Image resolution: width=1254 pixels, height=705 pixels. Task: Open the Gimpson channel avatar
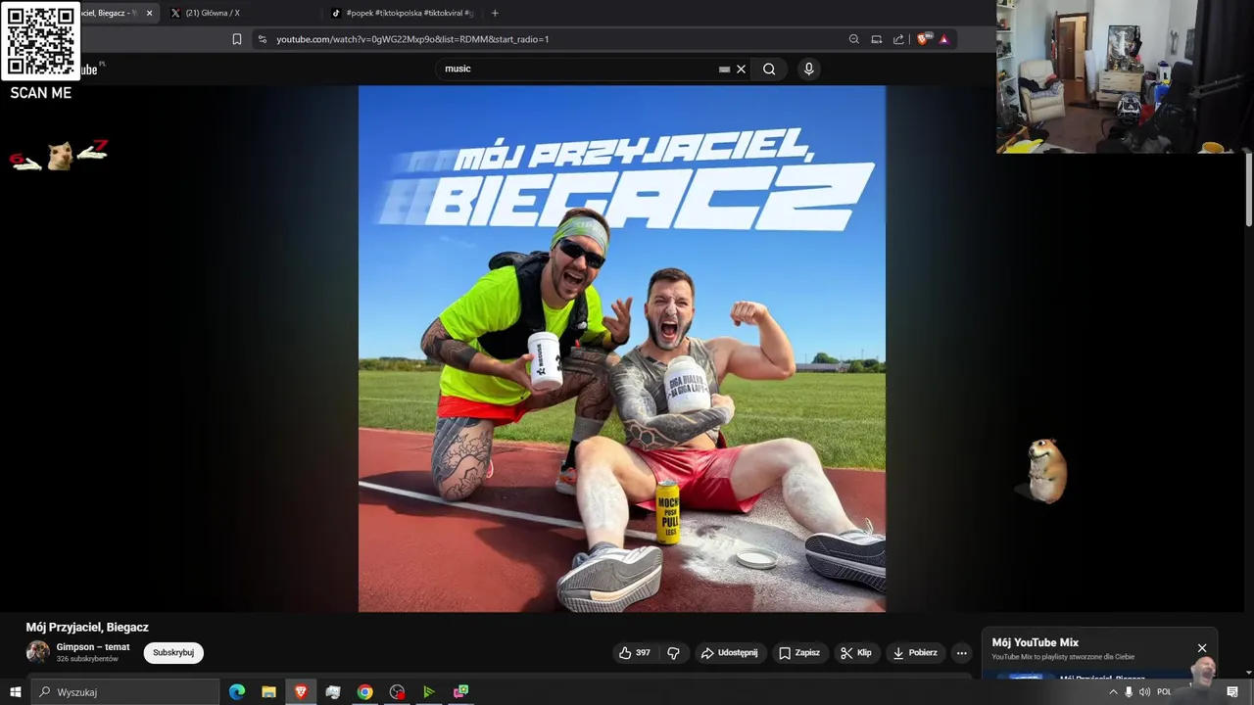pos(37,652)
